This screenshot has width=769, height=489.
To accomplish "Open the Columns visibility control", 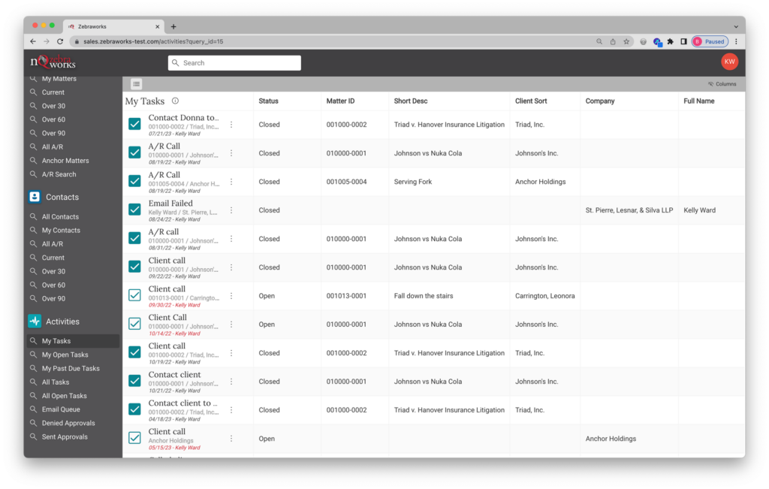I will click(x=722, y=83).
